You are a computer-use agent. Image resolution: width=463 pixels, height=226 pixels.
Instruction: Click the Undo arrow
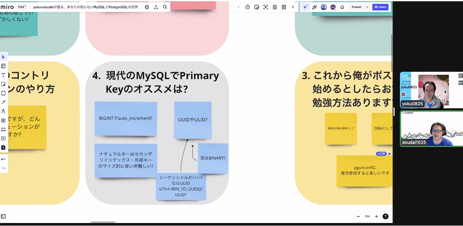pyautogui.click(x=3, y=160)
